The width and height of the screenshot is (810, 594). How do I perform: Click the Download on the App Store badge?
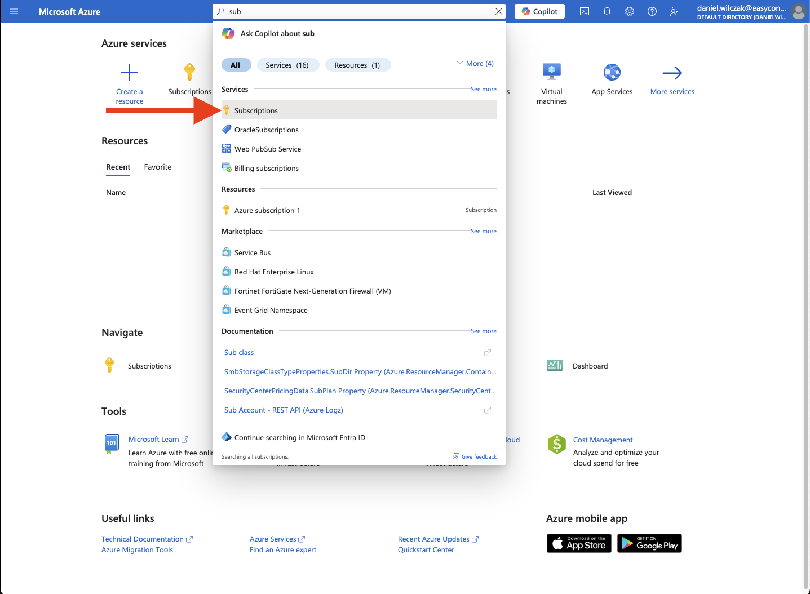pyautogui.click(x=579, y=543)
